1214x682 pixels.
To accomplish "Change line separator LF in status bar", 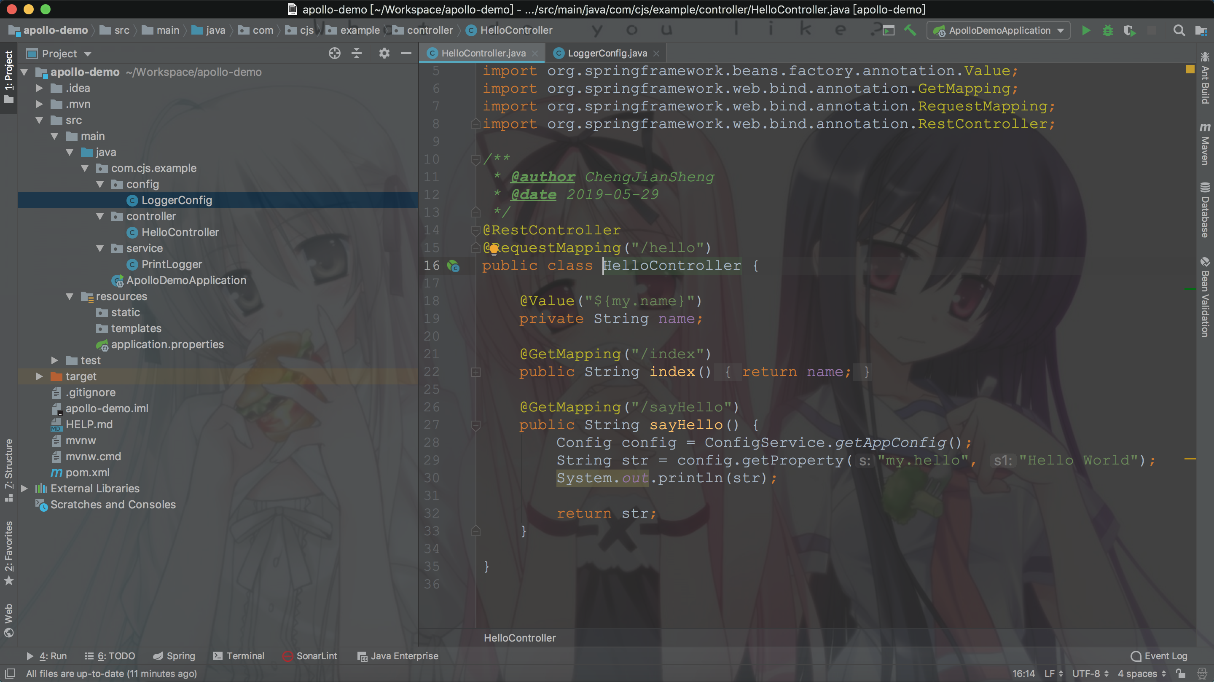I will 1053,674.
